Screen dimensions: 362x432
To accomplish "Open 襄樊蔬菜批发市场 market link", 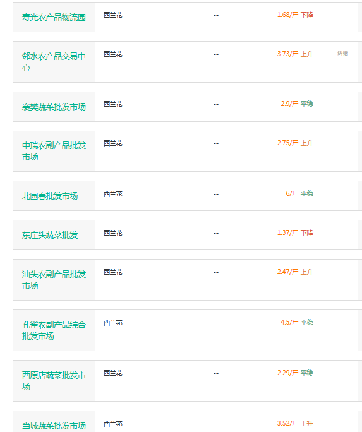I will click(54, 107).
